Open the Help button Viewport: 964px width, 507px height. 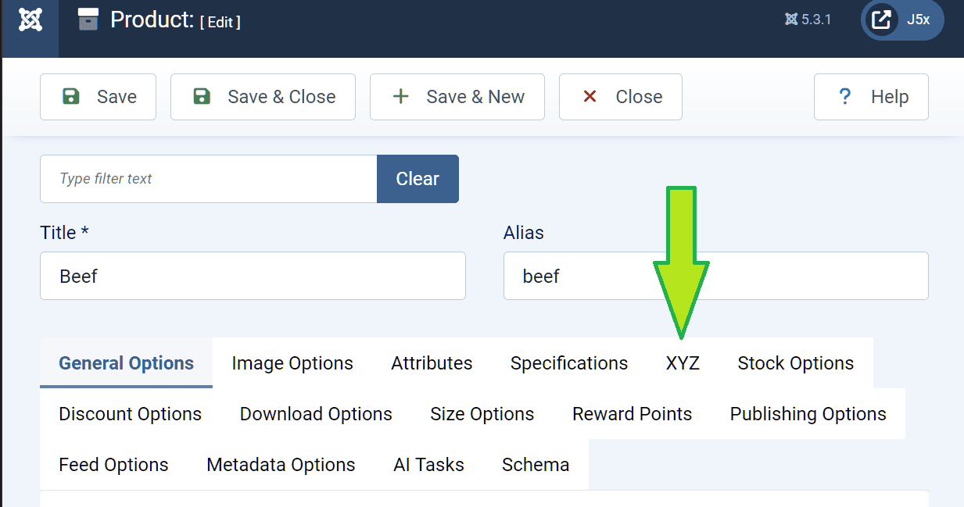[x=871, y=97]
